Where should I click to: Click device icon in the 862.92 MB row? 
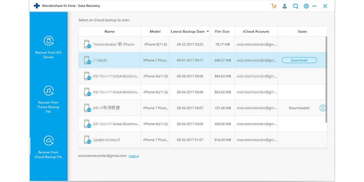[x=87, y=92]
